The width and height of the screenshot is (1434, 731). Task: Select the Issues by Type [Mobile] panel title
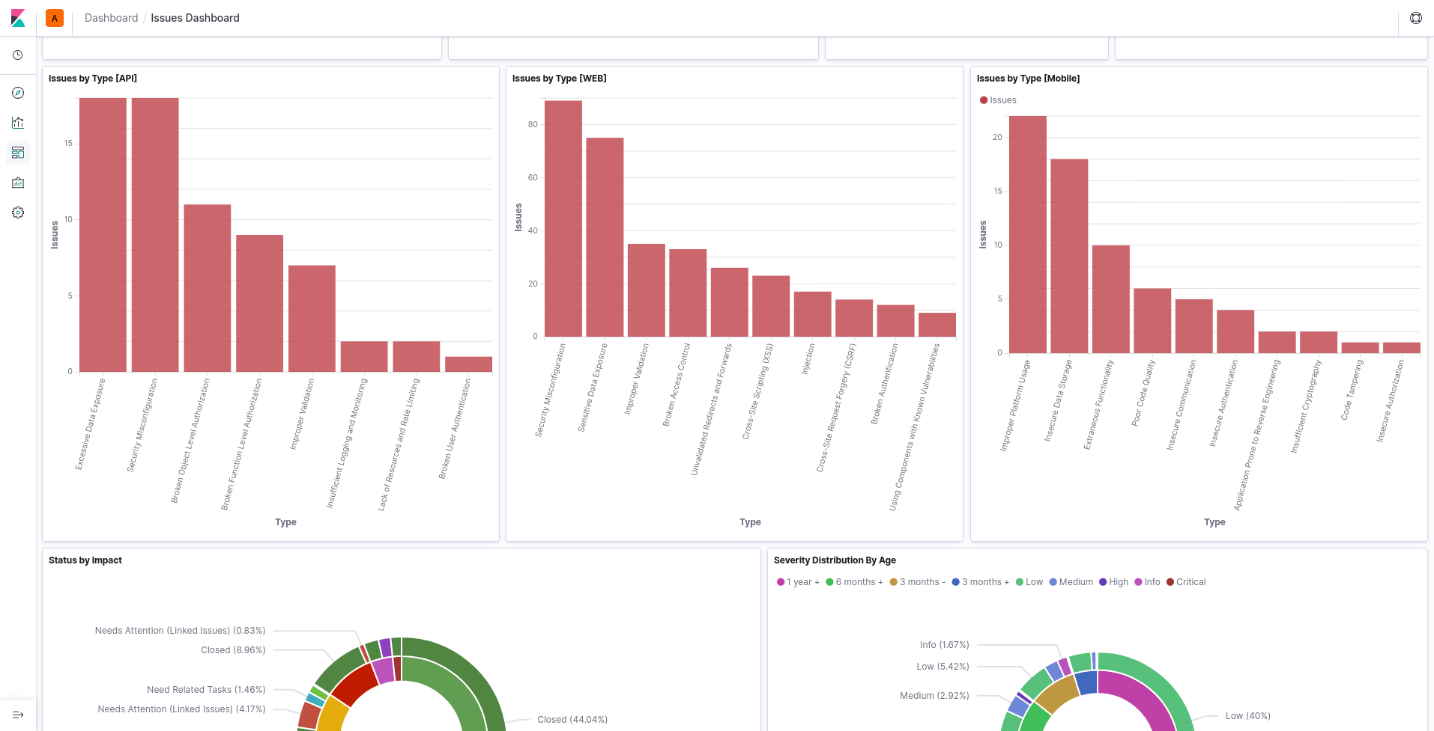[x=1028, y=79]
